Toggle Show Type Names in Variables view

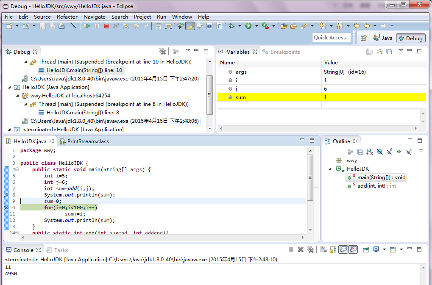[369, 51]
